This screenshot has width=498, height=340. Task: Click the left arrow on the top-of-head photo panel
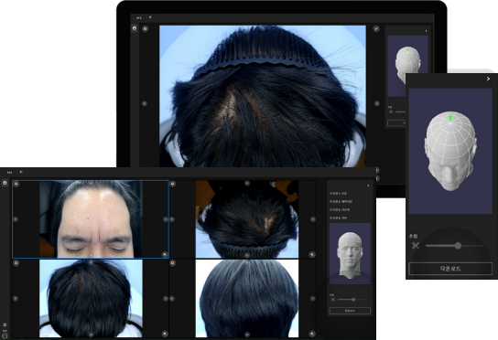tap(16, 299)
